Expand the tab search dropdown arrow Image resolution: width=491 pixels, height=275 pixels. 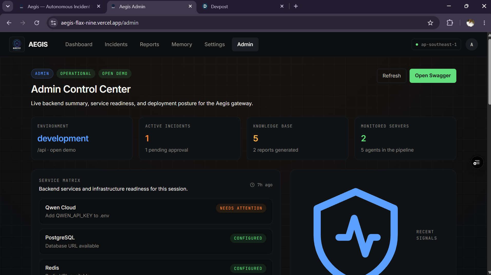point(8,6)
